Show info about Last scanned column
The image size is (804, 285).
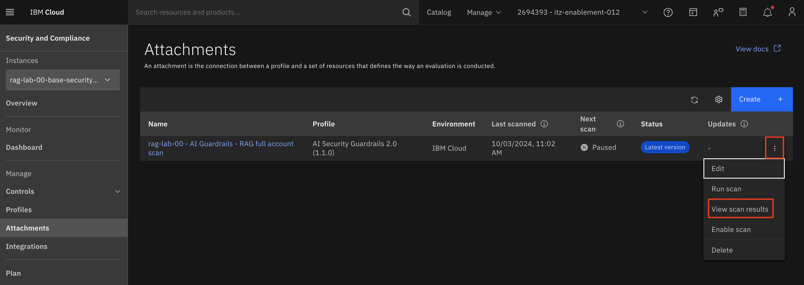click(x=544, y=124)
